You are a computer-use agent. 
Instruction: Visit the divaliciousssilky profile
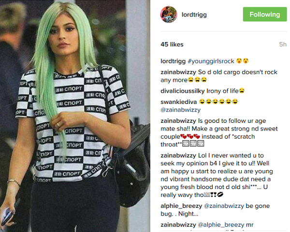[x=182, y=91]
